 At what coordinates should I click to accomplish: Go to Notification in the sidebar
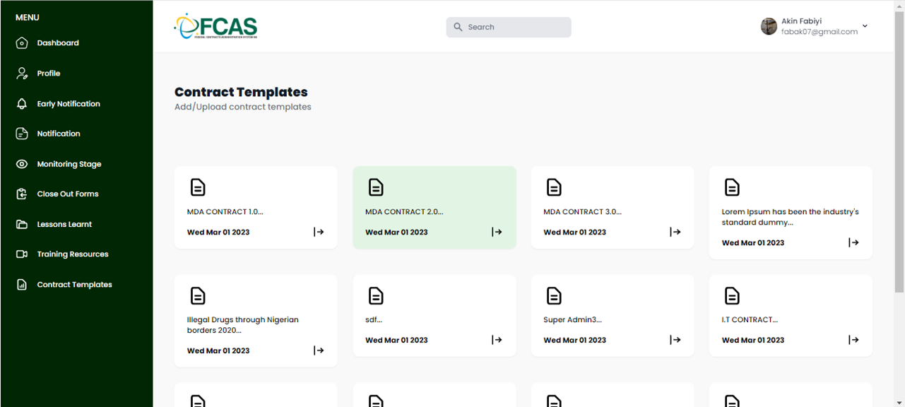58,134
